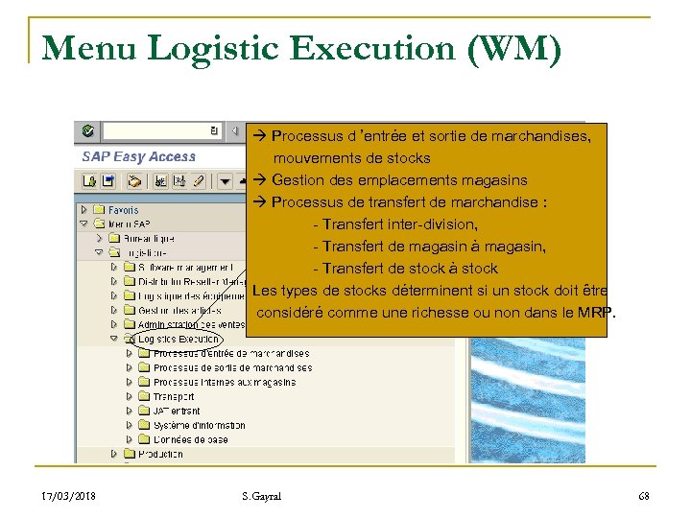Click Administration des ventes folder icon
Viewport: 691px width, 518px height.
(x=130, y=324)
